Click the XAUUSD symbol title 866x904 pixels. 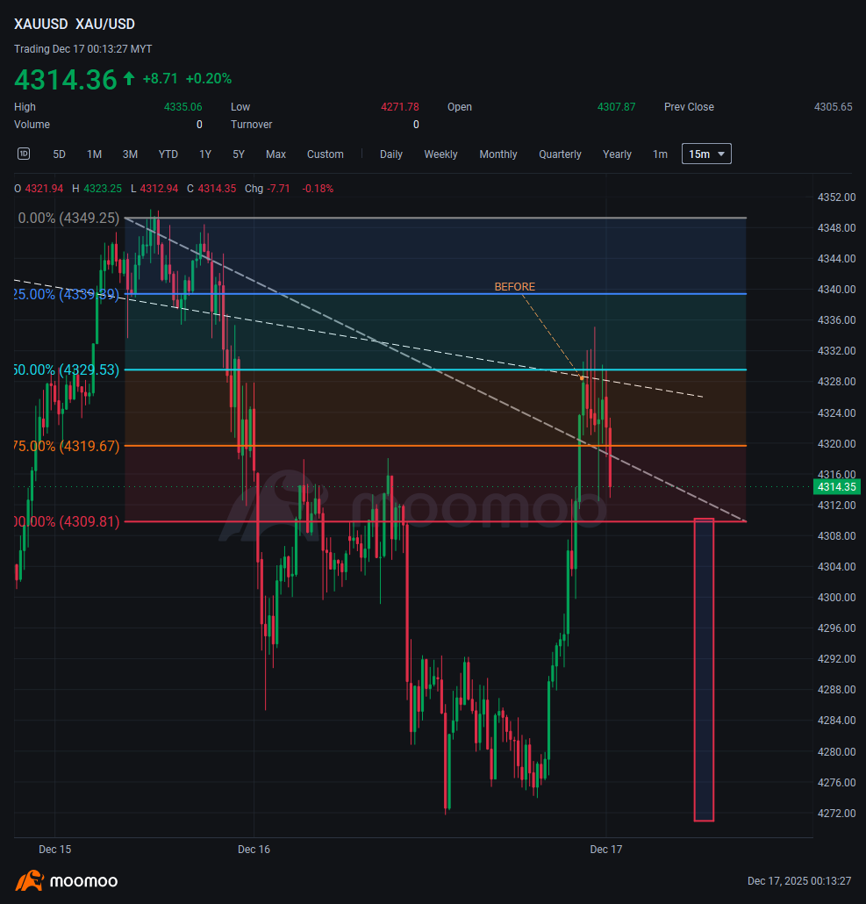(x=41, y=25)
